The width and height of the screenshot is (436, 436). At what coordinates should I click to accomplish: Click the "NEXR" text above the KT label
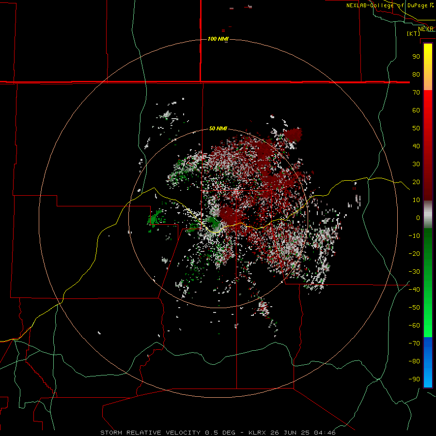(x=426, y=29)
